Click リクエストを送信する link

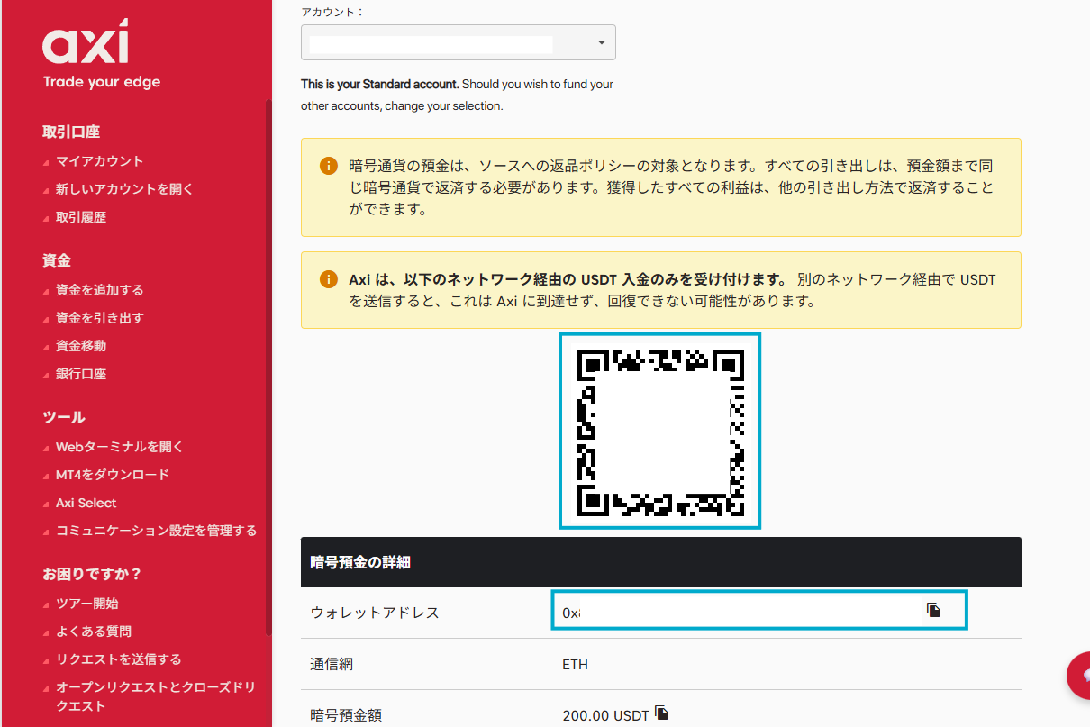point(119,659)
